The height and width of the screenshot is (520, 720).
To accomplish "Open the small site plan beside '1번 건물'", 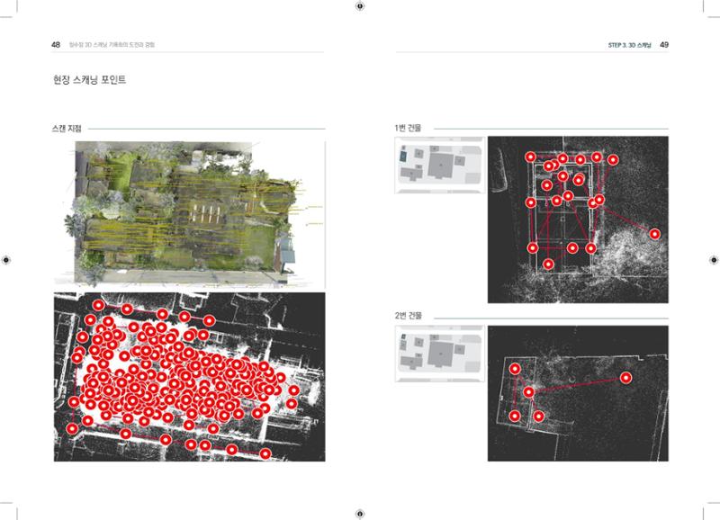I will coord(440,165).
